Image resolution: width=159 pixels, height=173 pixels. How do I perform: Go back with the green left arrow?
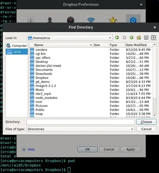[117, 38]
